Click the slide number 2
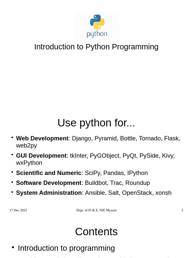Image resolution: width=193 pixels, height=258 pixels. [182, 210]
